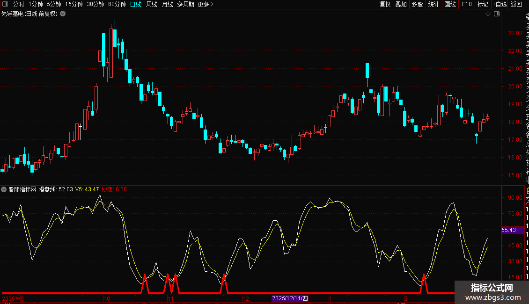The image size is (529, 304).
Task: Select the 日线 daily period
Action: 136,4
